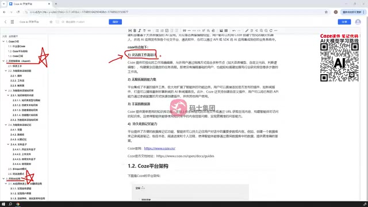
Task: Click 全部展开 to expand all outline items
Action: point(13,36)
